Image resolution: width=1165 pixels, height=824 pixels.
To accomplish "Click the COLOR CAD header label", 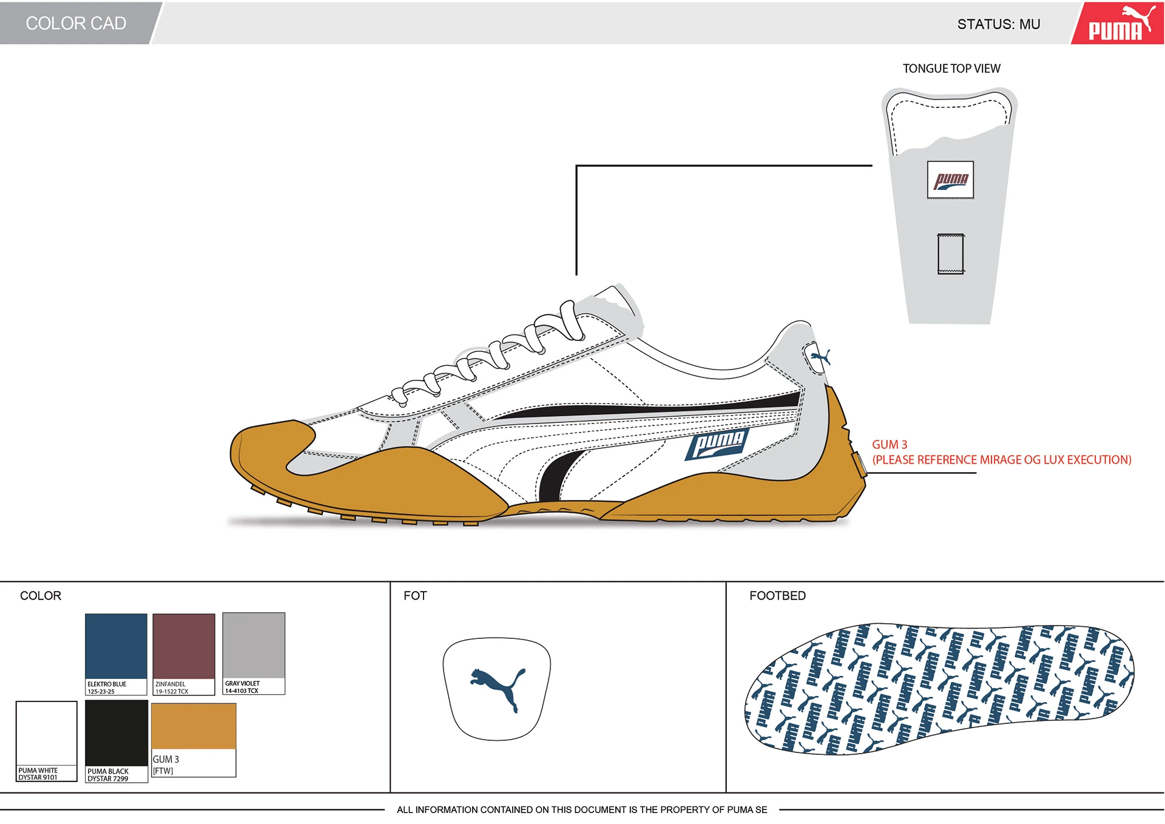I will pyautogui.click(x=76, y=23).
